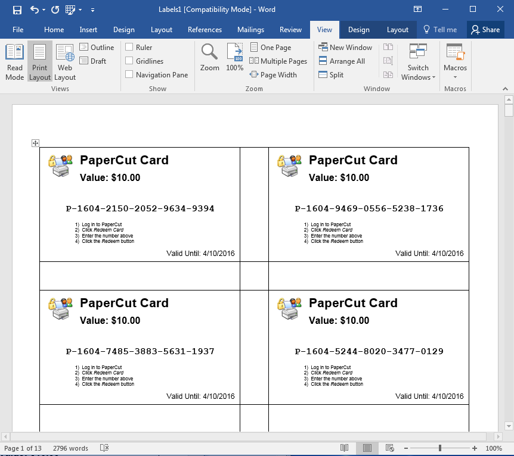The width and height of the screenshot is (514, 456).
Task: Zoom out with the minus button
Action: pos(406,448)
